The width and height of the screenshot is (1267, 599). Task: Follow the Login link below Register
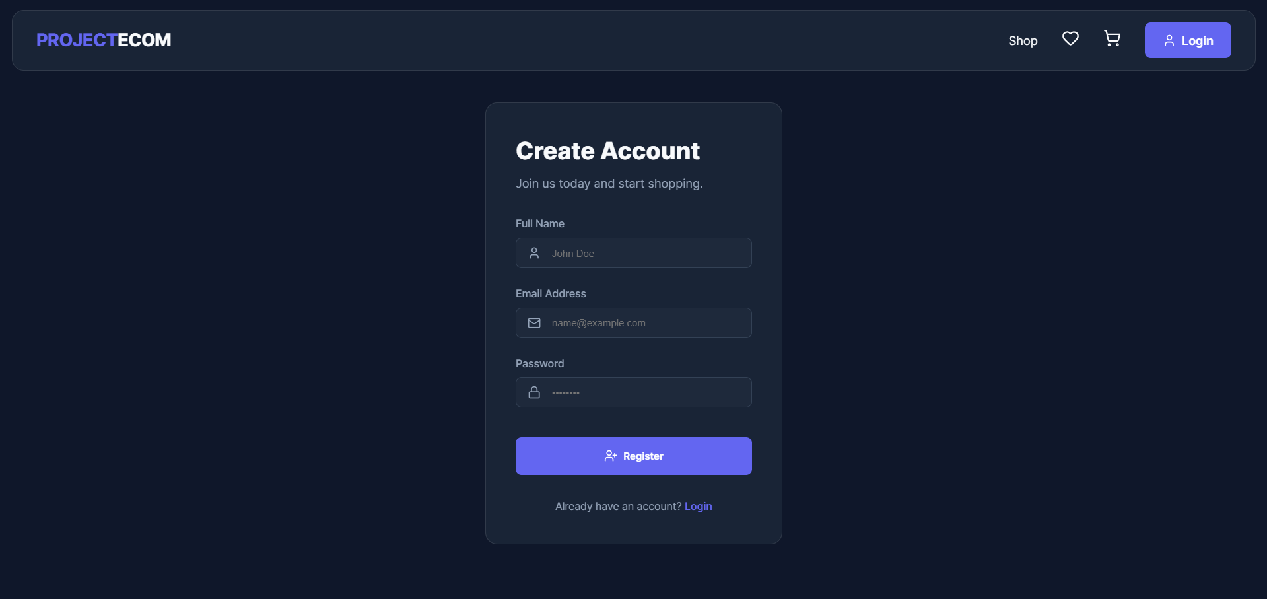tap(698, 506)
